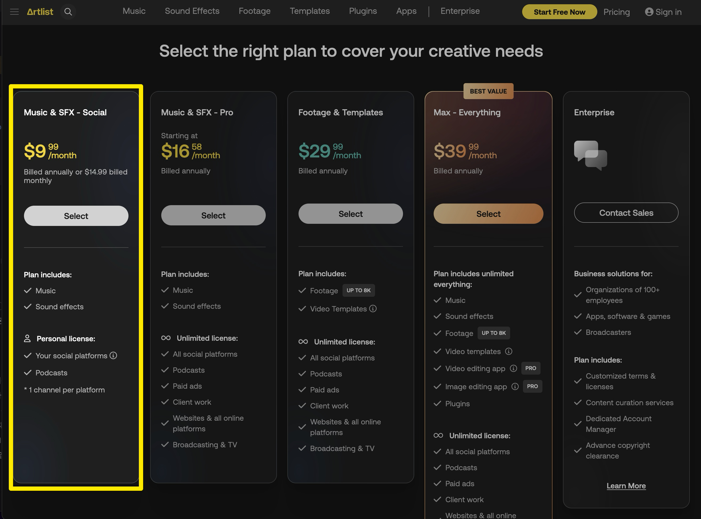This screenshot has height=519, width=701.
Task: Select the Max - Everything plan
Action: point(488,214)
